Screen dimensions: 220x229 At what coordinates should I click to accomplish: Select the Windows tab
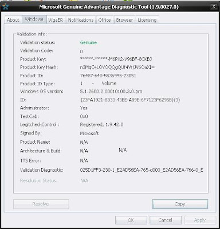click(x=34, y=19)
